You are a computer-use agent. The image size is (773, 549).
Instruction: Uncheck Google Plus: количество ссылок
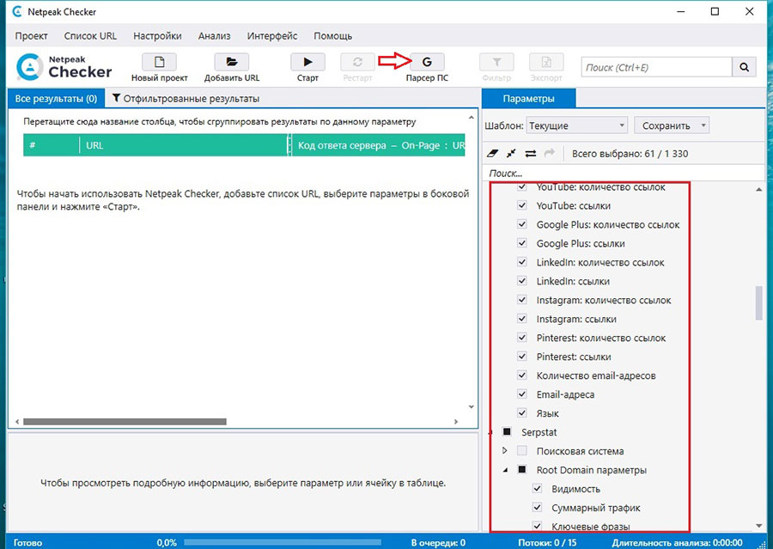pos(522,224)
